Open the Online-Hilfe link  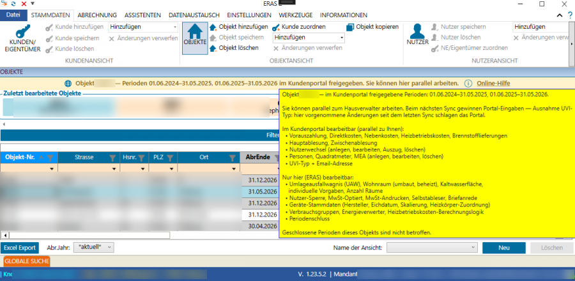493,83
